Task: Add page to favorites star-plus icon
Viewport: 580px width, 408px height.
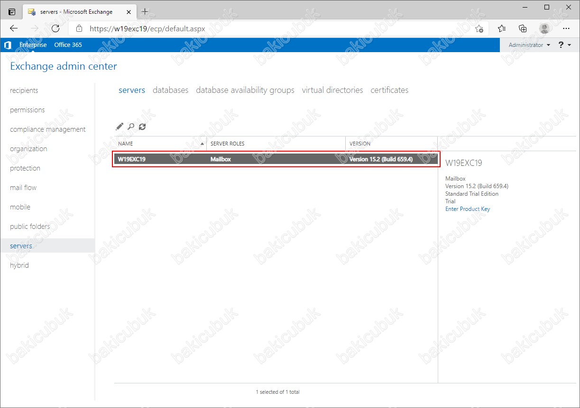Action: point(479,28)
